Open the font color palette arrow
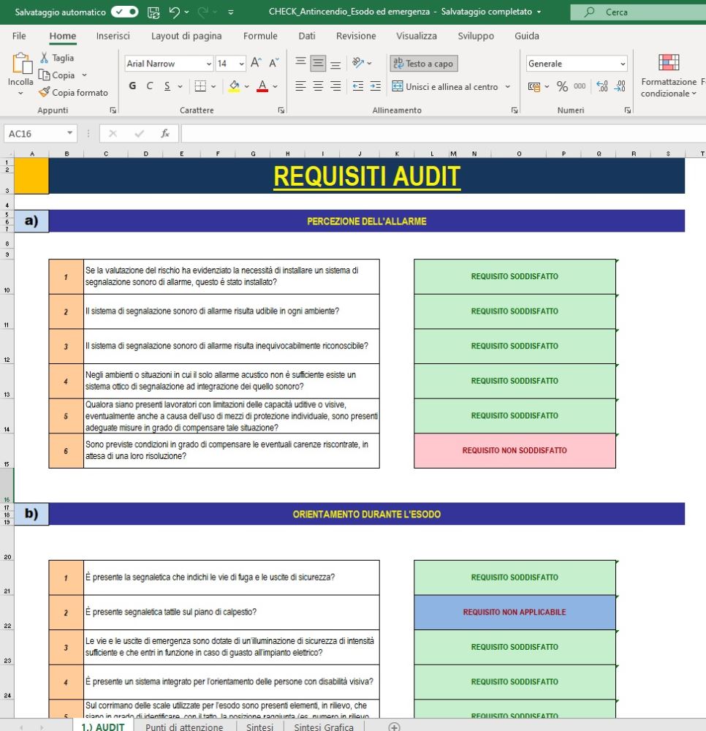 point(276,86)
